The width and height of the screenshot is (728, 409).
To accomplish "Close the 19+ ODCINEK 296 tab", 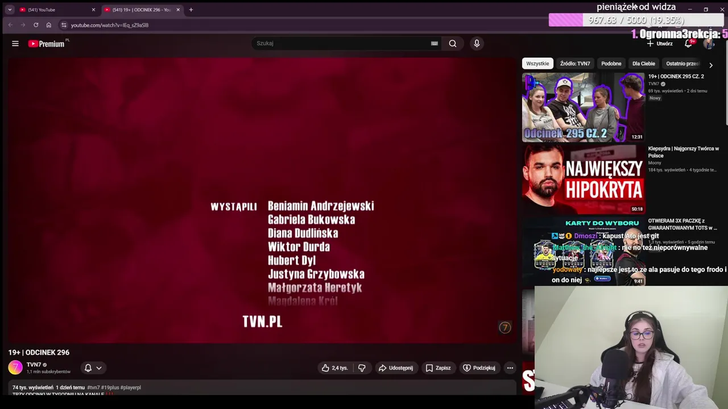I will pyautogui.click(x=178, y=10).
